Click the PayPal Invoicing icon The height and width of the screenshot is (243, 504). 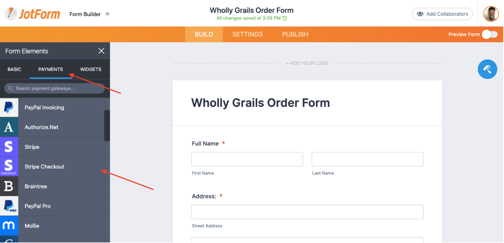(x=9, y=107)
